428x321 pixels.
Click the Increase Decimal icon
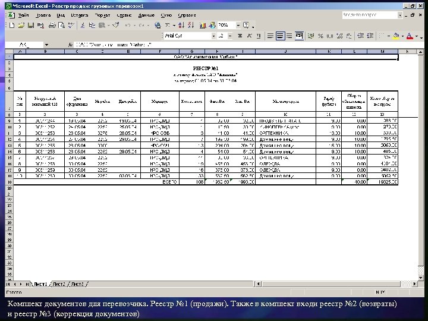(339, 36)
